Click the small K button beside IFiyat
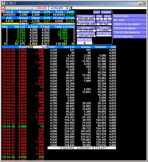Screen dimensions: 148x162 [31, 47]
